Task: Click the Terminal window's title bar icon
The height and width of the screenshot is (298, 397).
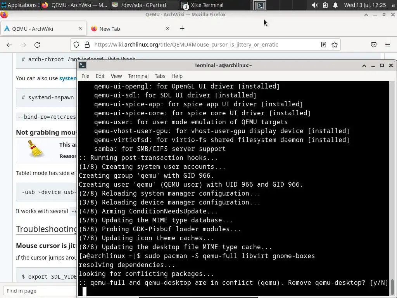Action: (x=83, y=65)
